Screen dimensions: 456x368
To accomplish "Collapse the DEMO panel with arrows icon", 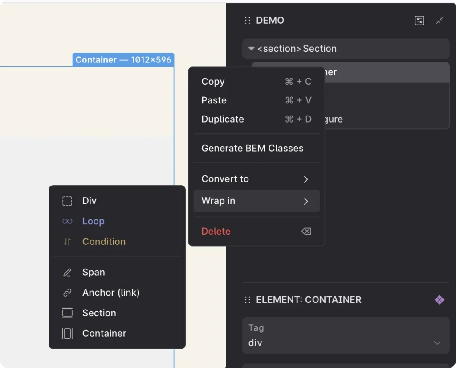I will click(440, 21).
